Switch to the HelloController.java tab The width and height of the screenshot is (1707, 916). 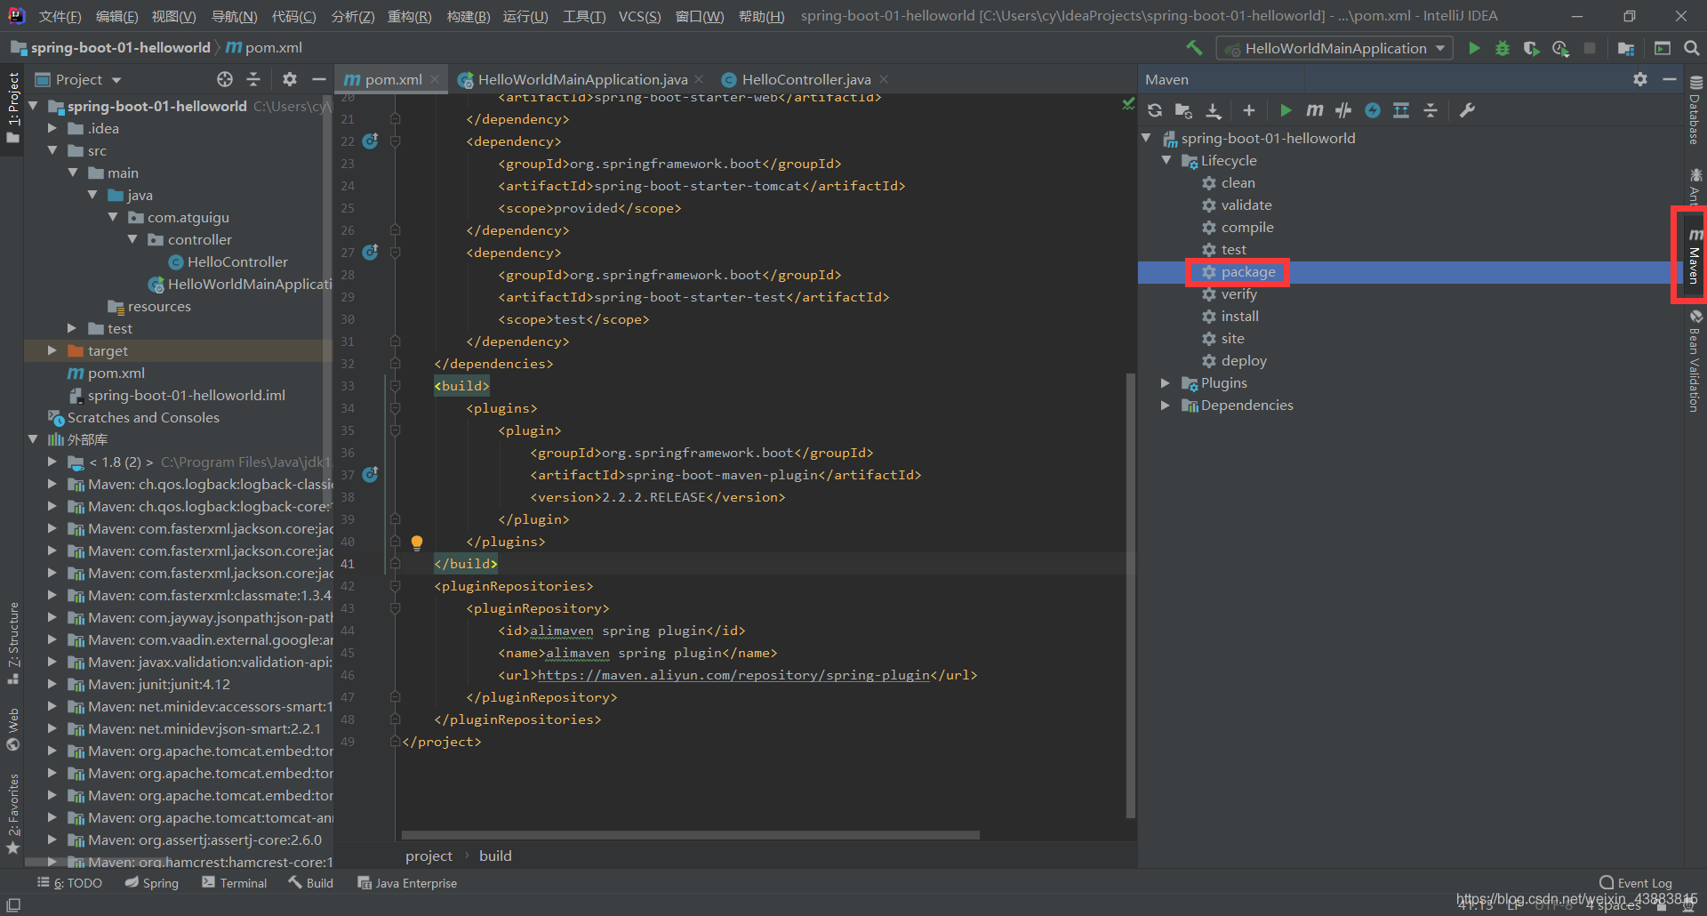coord(806,79)
